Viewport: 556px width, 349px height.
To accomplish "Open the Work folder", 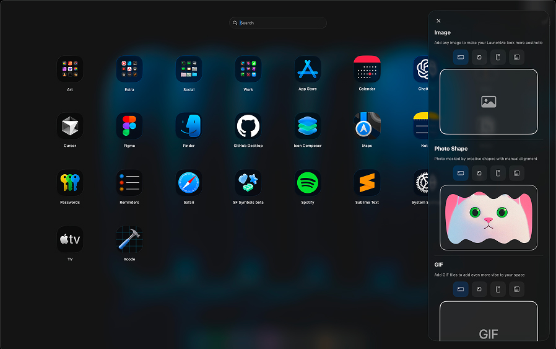I will (248, 69).
